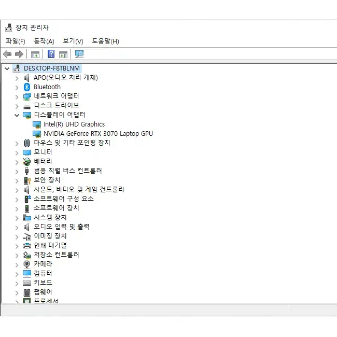Open the 동작(A) menu
This screenshot has width=337, height=337.
(x=44, y=41)
